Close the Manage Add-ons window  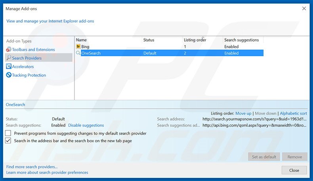[304, 9]
